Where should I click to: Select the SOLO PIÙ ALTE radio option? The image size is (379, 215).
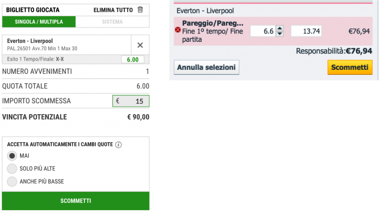(12, 169)
